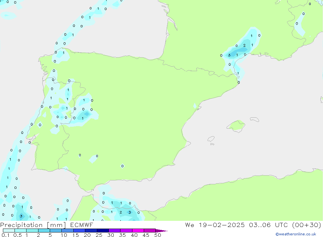The height and width of the screenshot is (237, 323).
Task: Click the 0.5–1 mm legend color swatch
Action: click(x=21, y=231)
